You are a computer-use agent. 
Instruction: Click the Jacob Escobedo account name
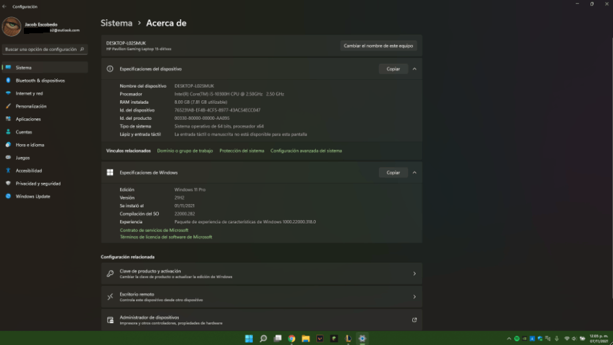tap(41, 24)
